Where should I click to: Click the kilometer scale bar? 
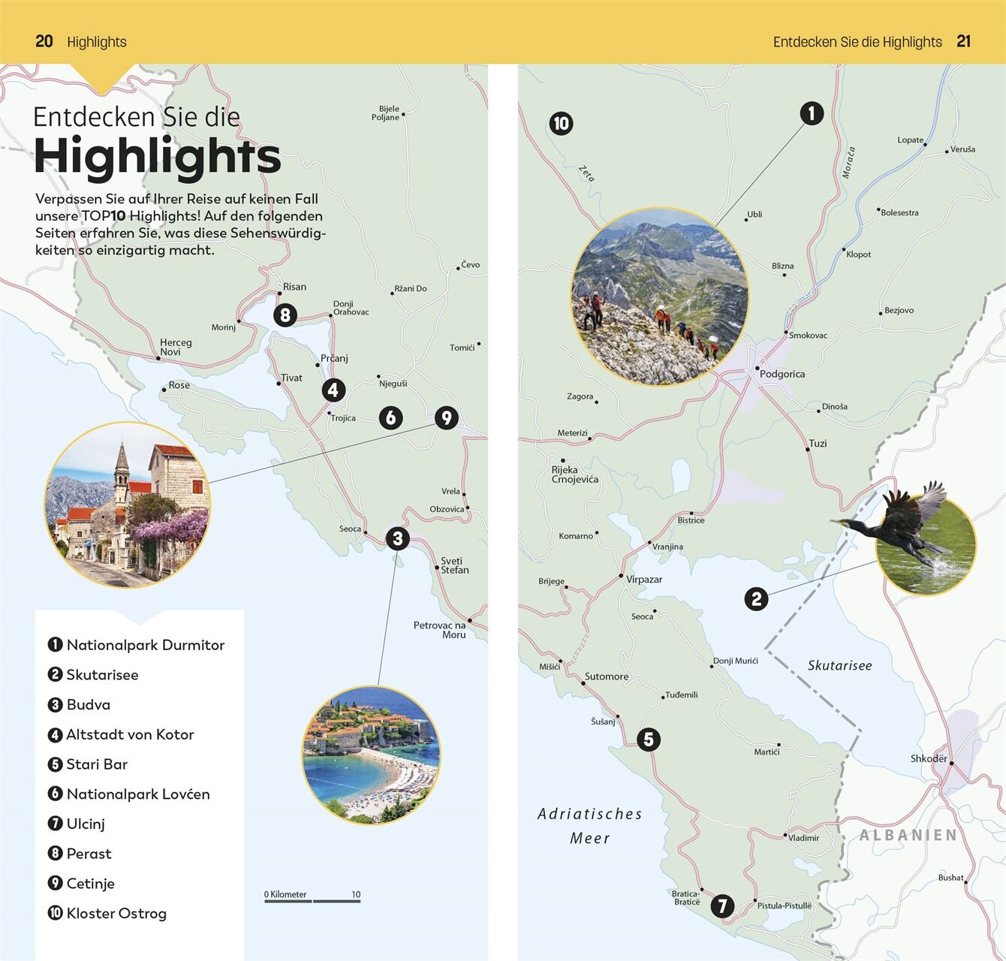[x=312, y=899]
